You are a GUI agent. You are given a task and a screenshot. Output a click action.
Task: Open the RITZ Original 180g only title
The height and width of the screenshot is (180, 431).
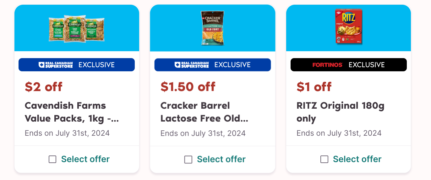pos(341,112)
